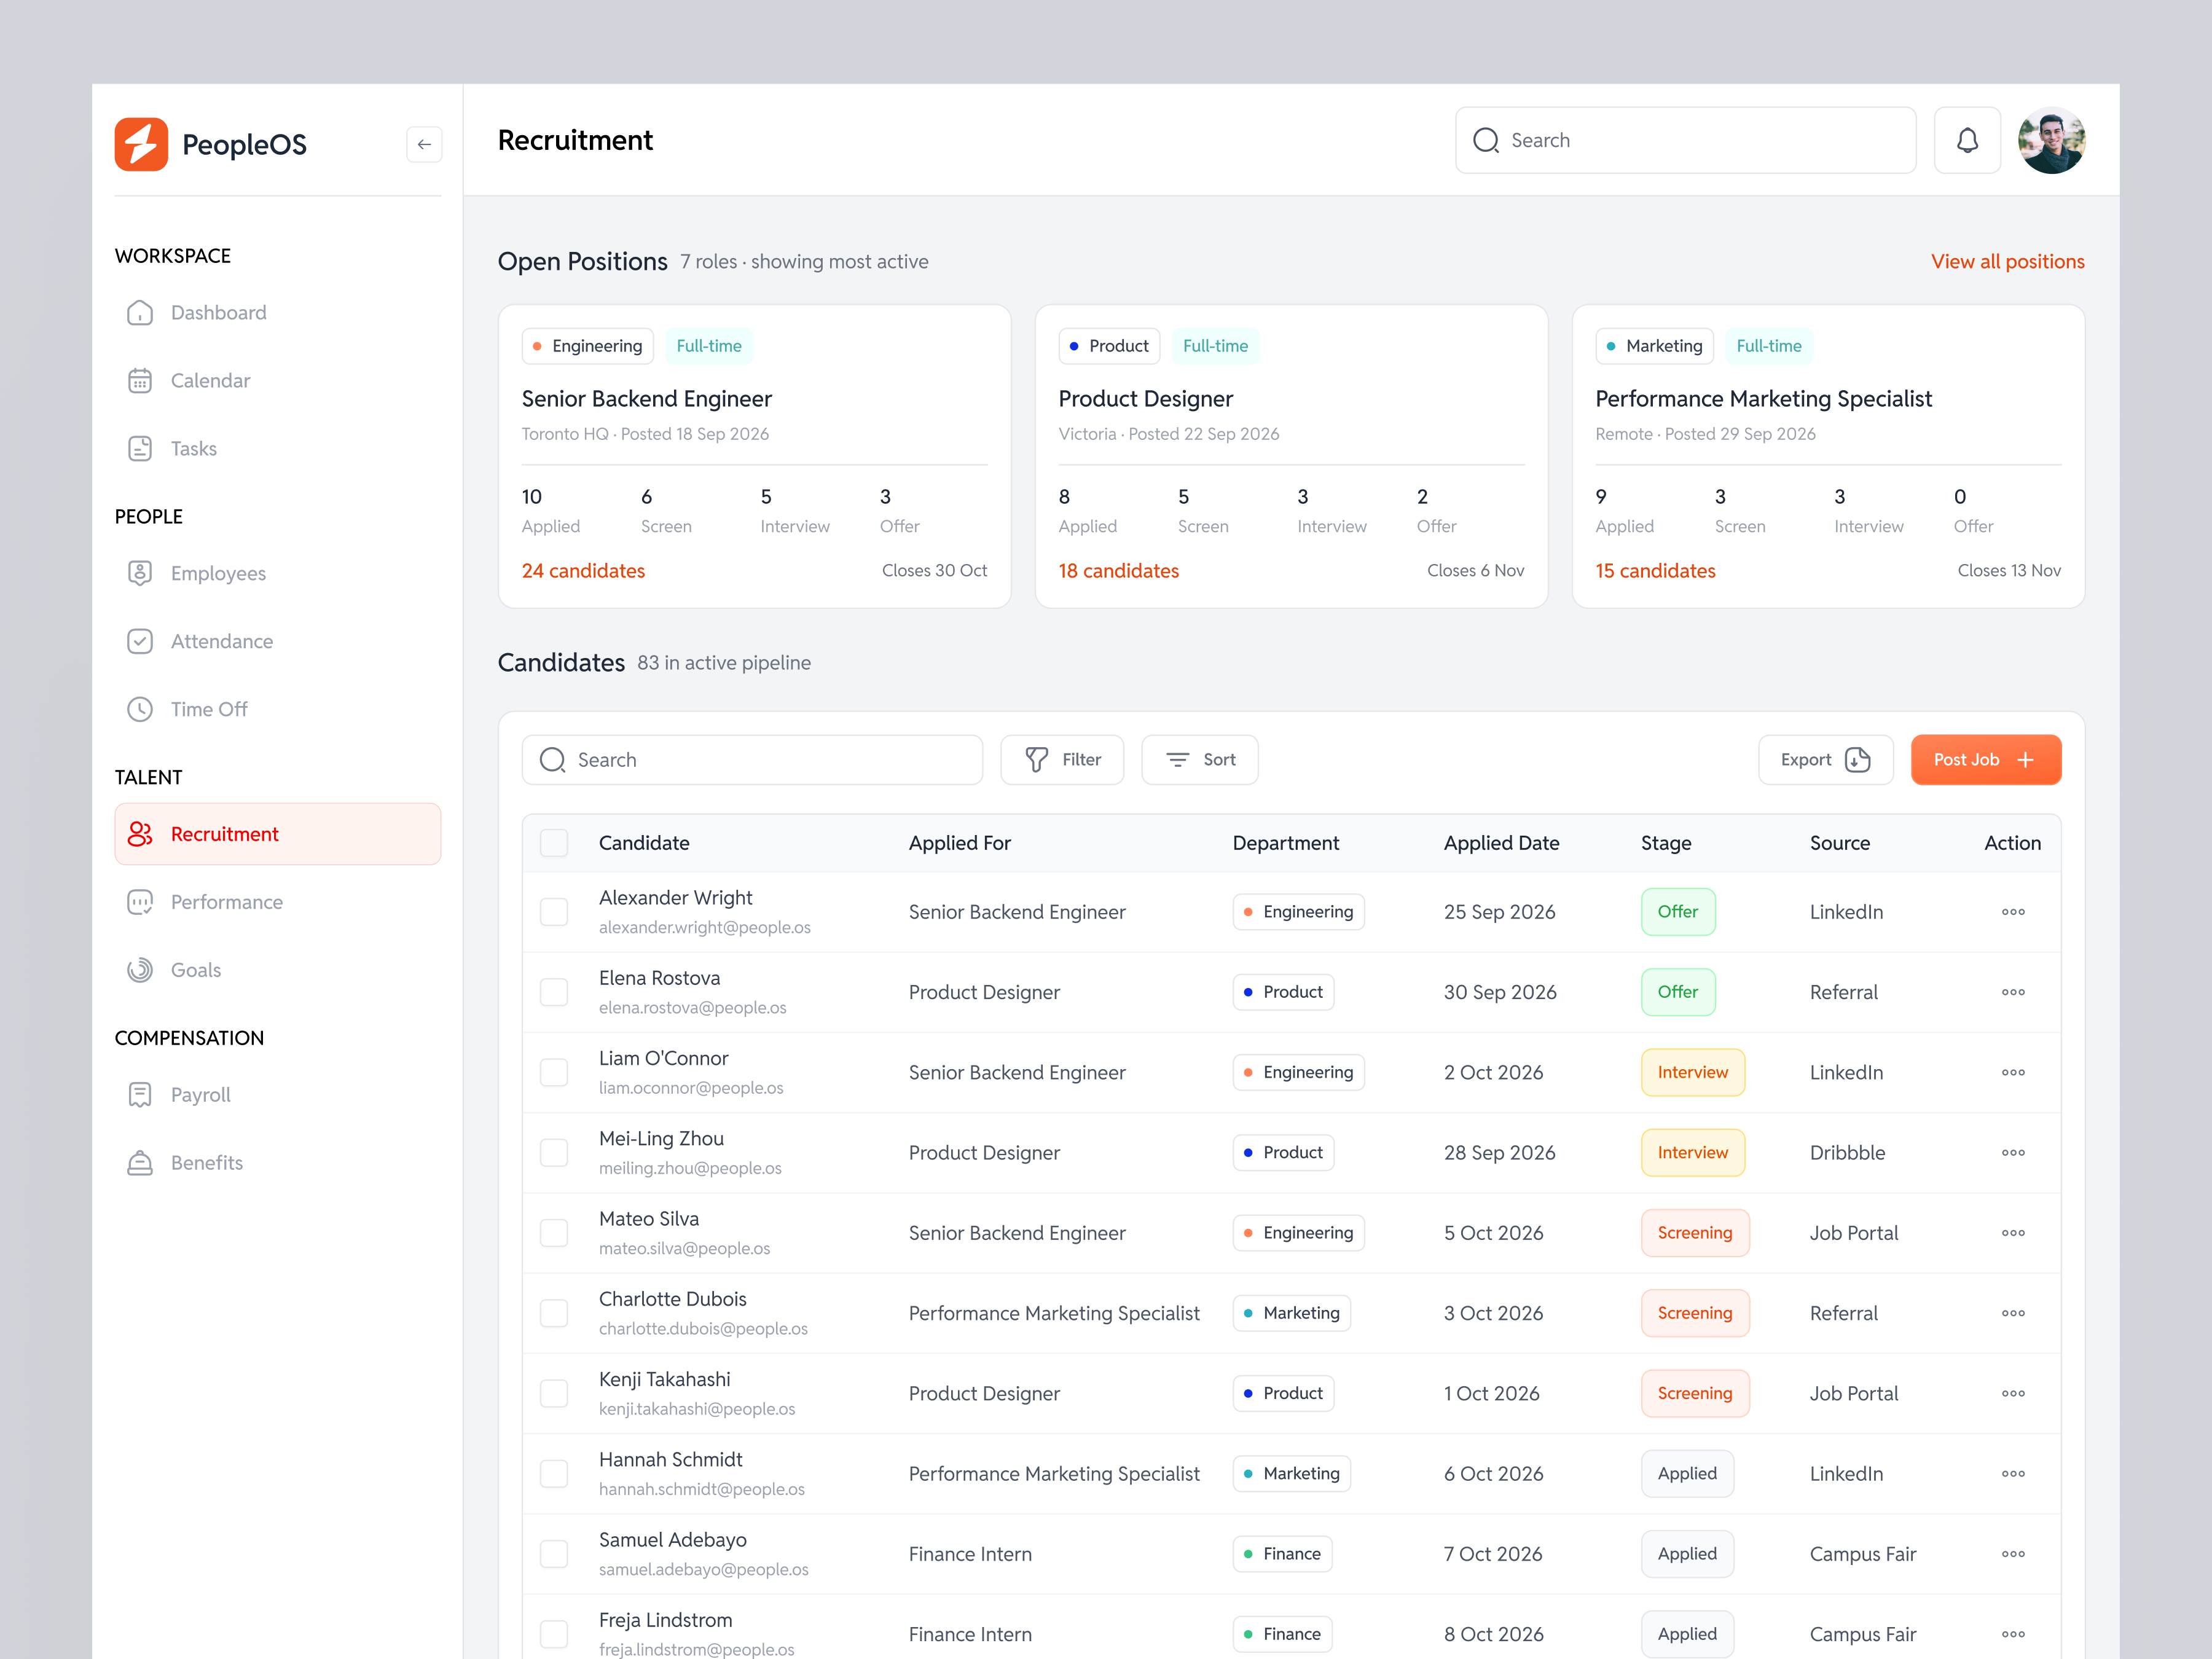The image size is (2212, 1659).
Task: Click the Engineering tag on first position card
Action: point(587,346)
